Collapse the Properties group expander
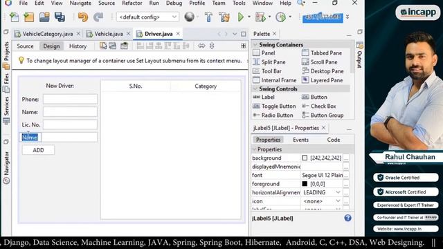This screenshot has height=249, width=443. pyautogui.click(x=254, y=149)
